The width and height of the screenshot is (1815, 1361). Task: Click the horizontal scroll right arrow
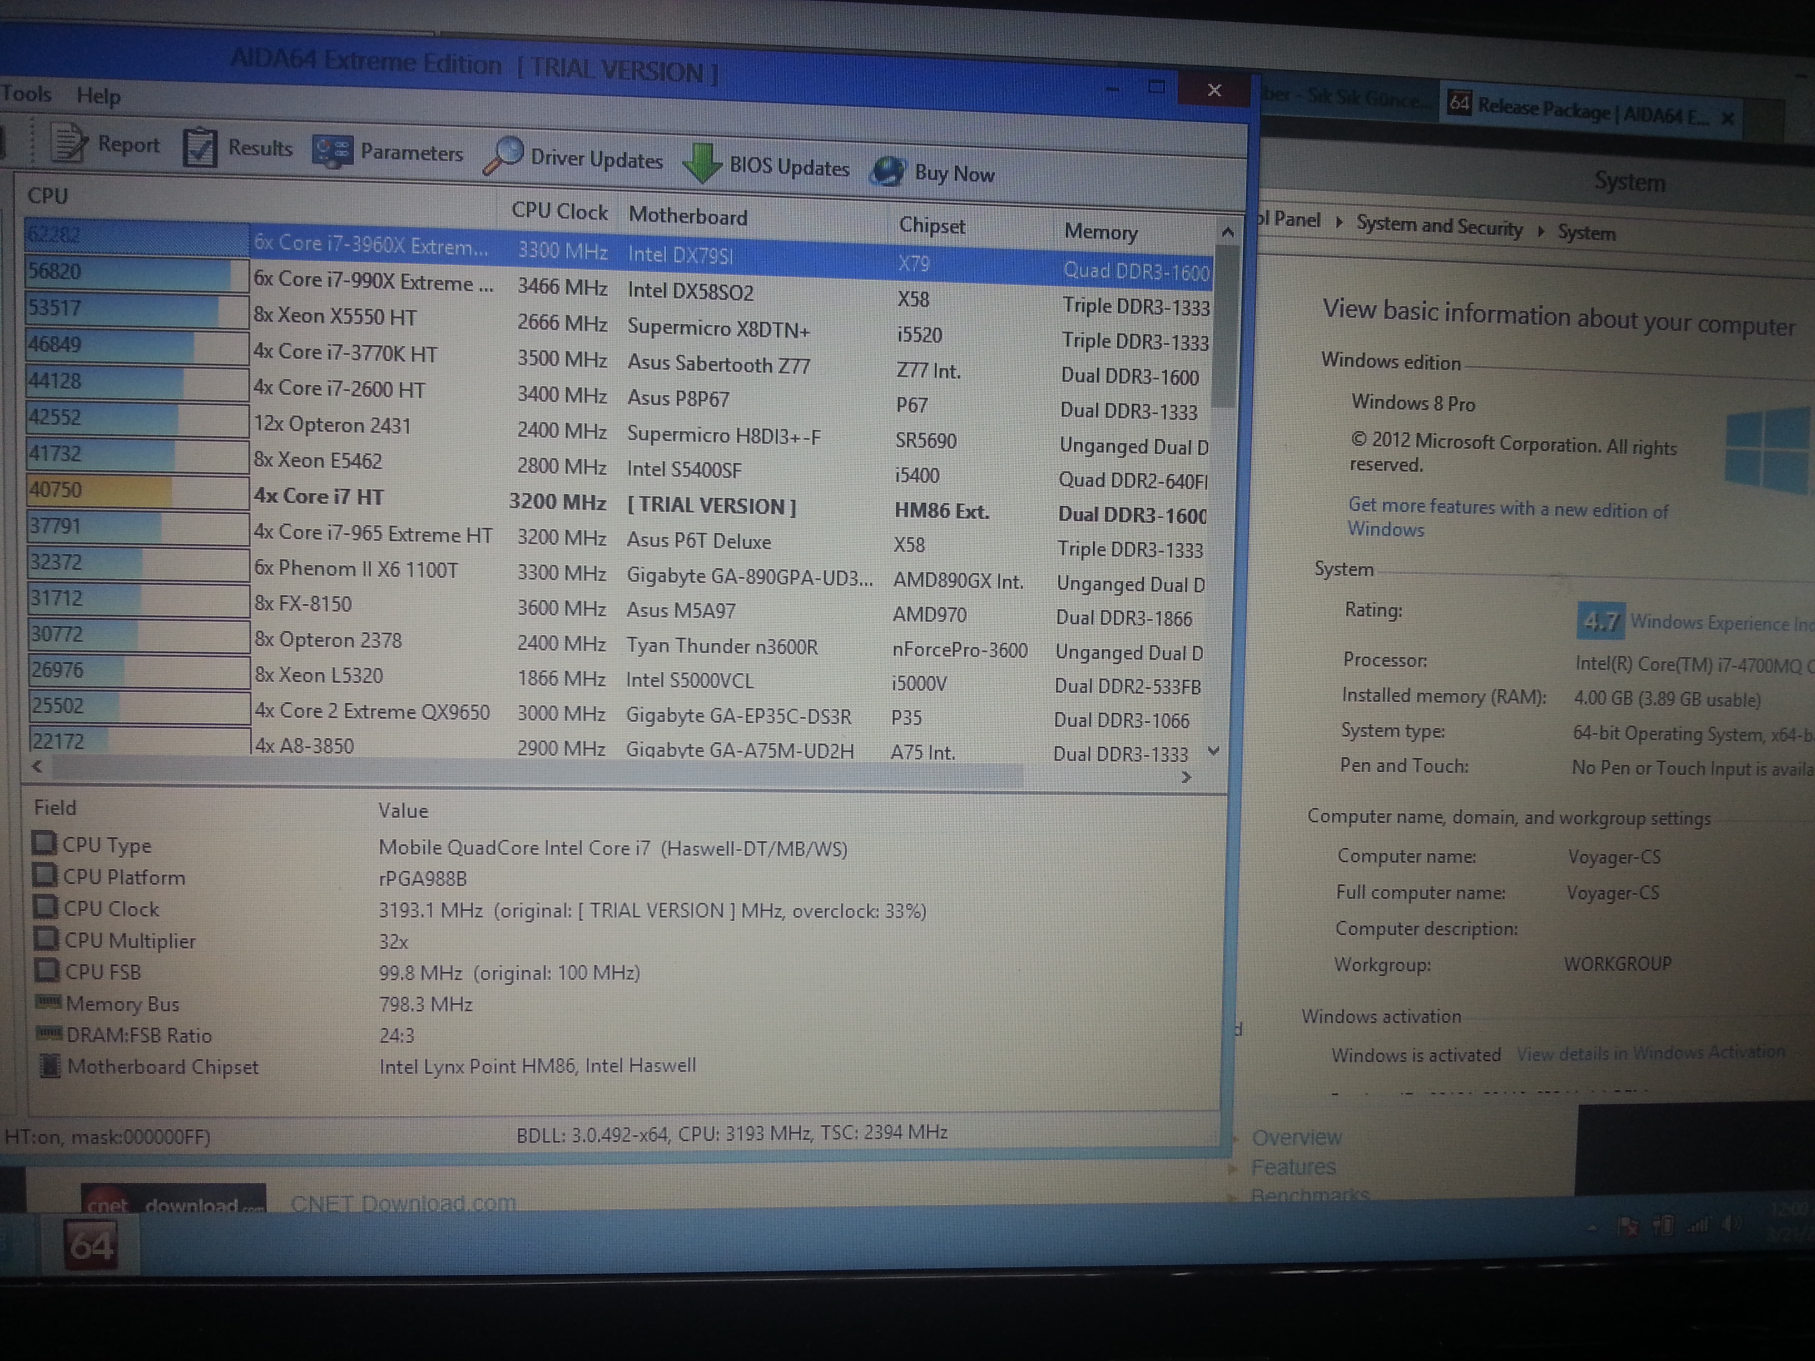click(x=1186, y=776)
